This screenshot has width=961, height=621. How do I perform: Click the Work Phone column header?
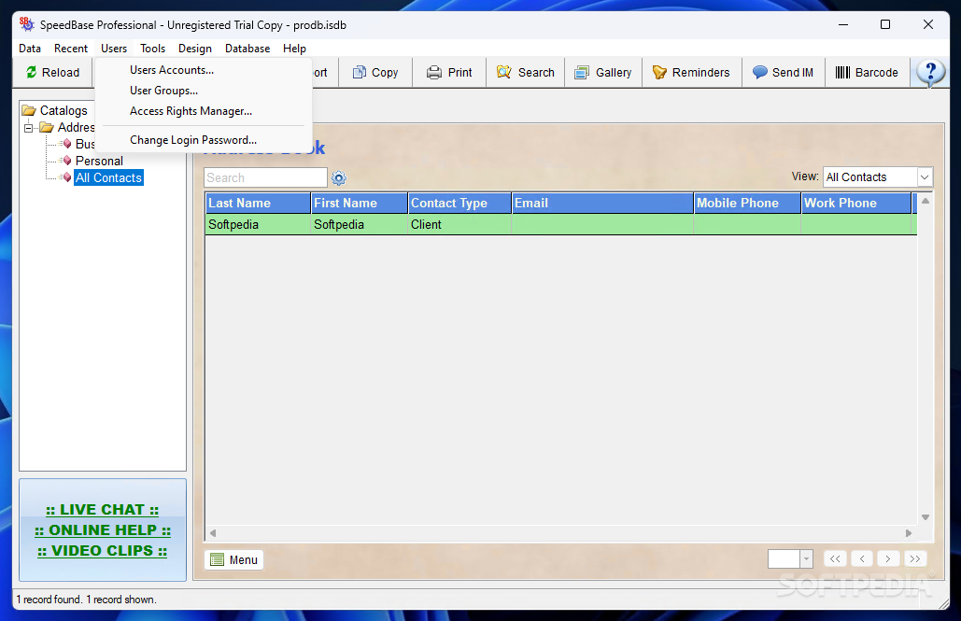[856, 203]
